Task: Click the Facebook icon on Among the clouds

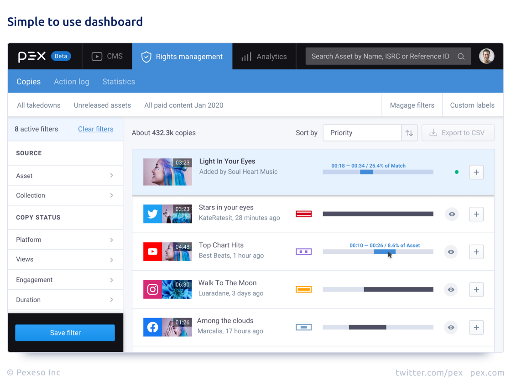Action: coord(152,327)
